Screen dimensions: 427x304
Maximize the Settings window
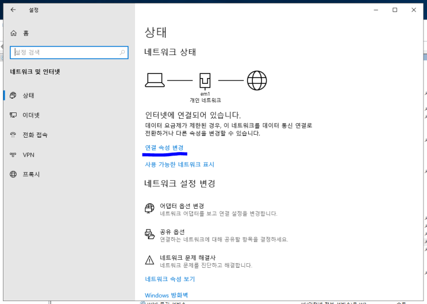coord(395,10)
